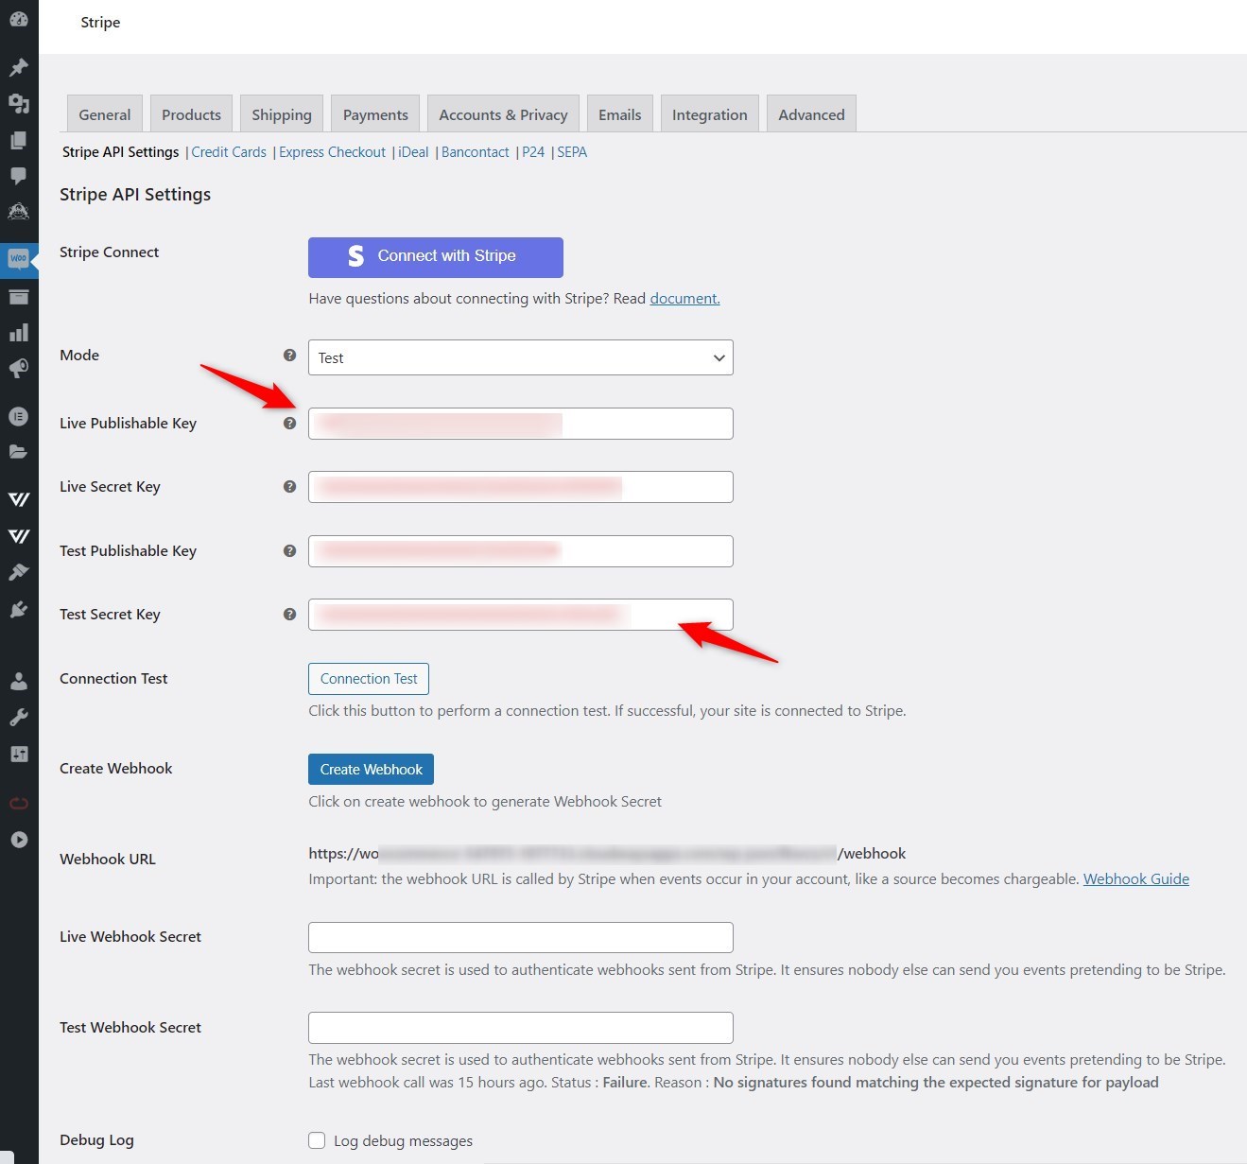The image size is (1247, 1164).
Task: Run the Connection Test button
Action: [x=369, y=679]
